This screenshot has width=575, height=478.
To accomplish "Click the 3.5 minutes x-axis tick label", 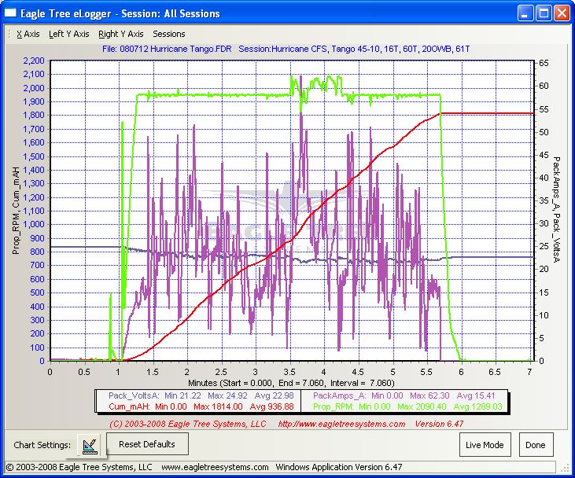I will pos(289,372).
